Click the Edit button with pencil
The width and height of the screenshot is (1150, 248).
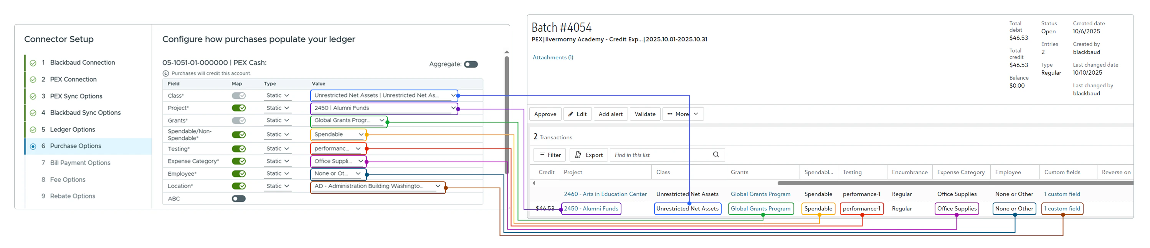(x=578, y=114)
